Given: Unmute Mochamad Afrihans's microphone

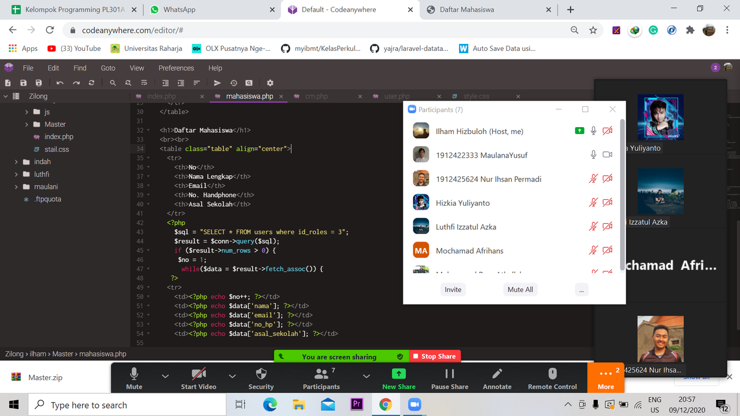Looking at the screenshot, I should [593, 250].
